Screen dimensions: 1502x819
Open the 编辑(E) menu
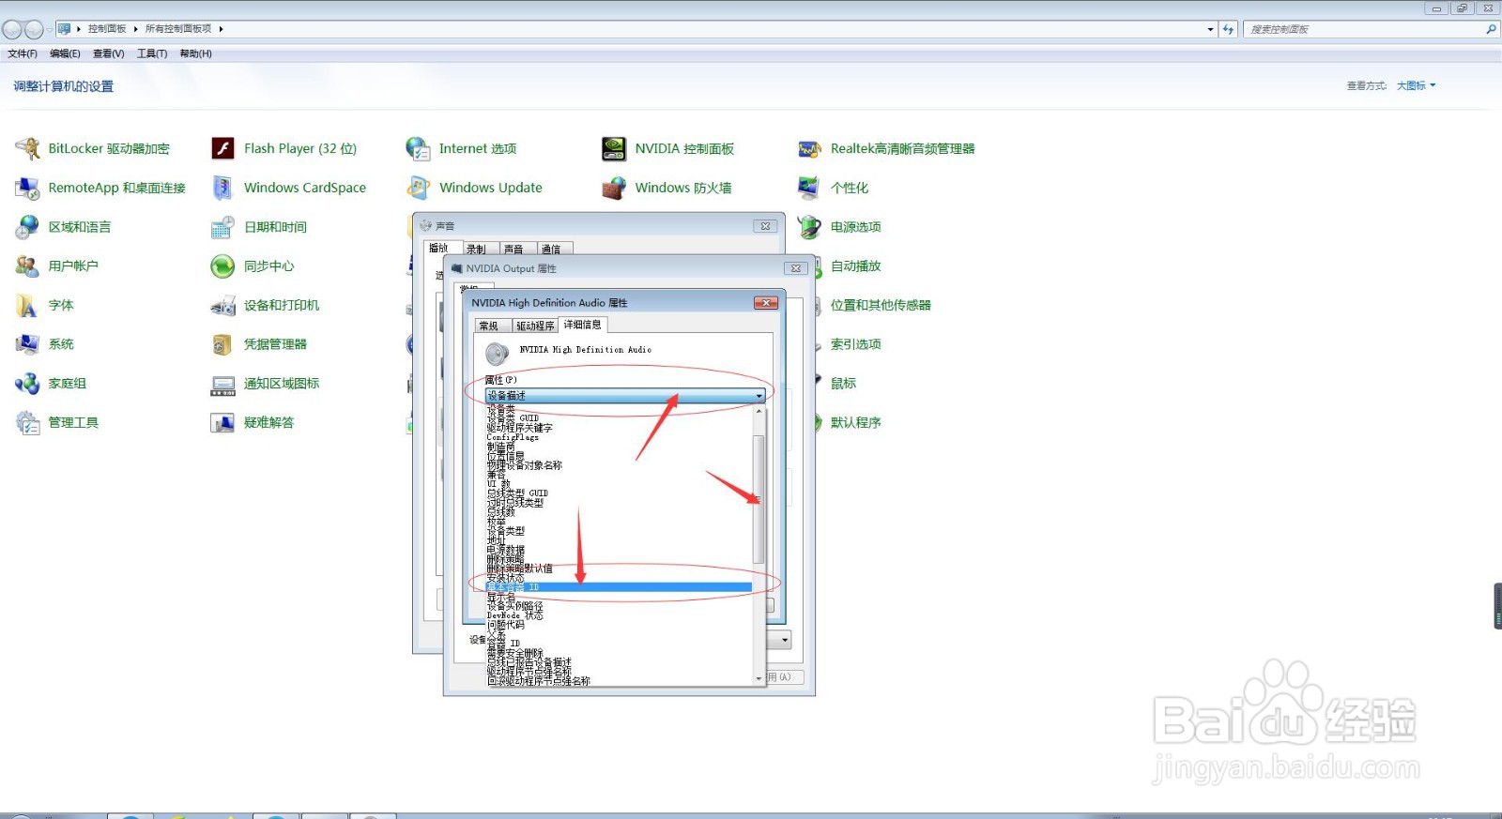pos(65,53)
